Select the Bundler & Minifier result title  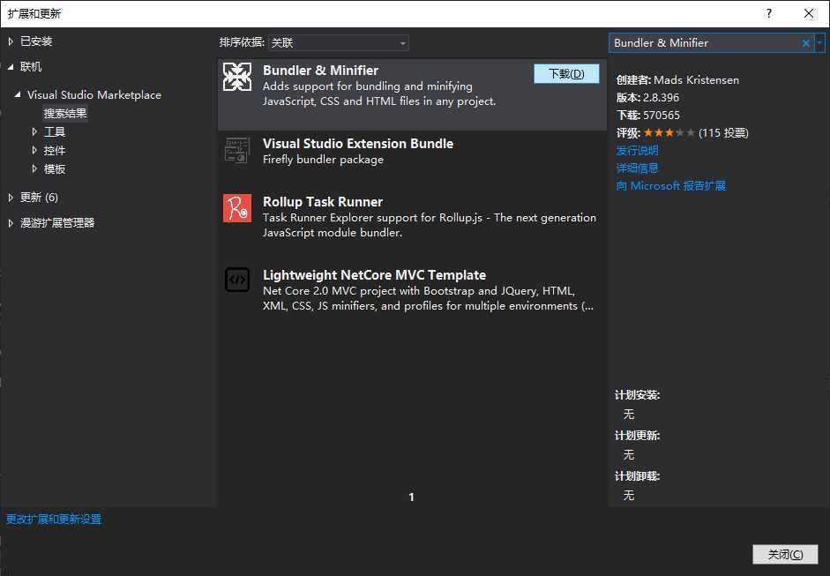point(320,71)
